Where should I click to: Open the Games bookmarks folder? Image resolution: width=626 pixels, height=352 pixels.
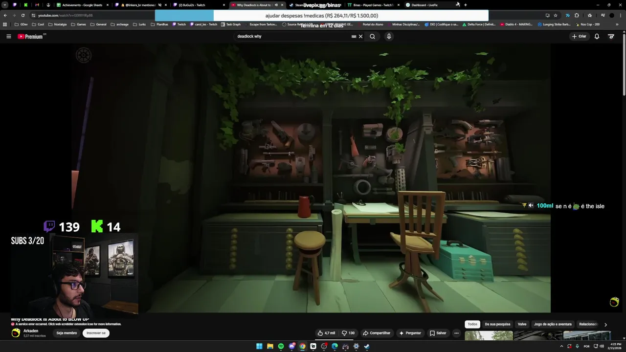point(78,24)
